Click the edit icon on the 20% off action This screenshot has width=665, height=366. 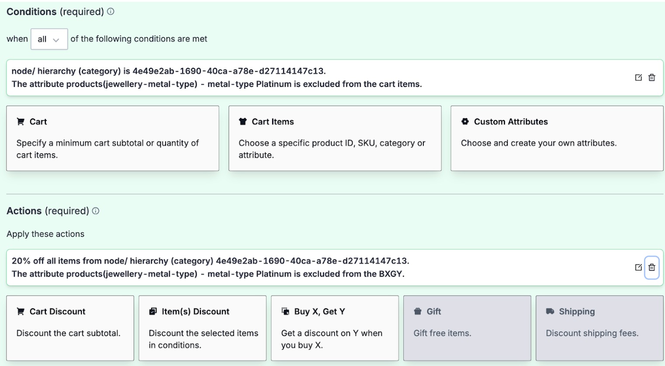[x=638, y=268]
